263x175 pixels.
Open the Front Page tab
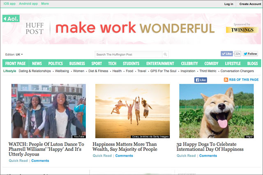(x=16, y=64)
